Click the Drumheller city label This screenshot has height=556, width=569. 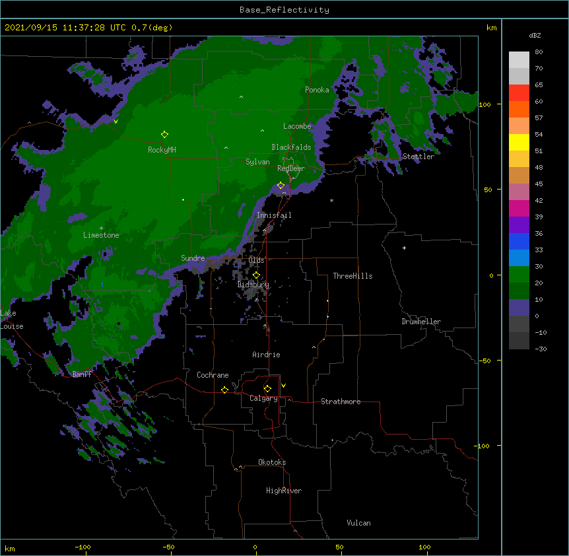pos(421,322)
